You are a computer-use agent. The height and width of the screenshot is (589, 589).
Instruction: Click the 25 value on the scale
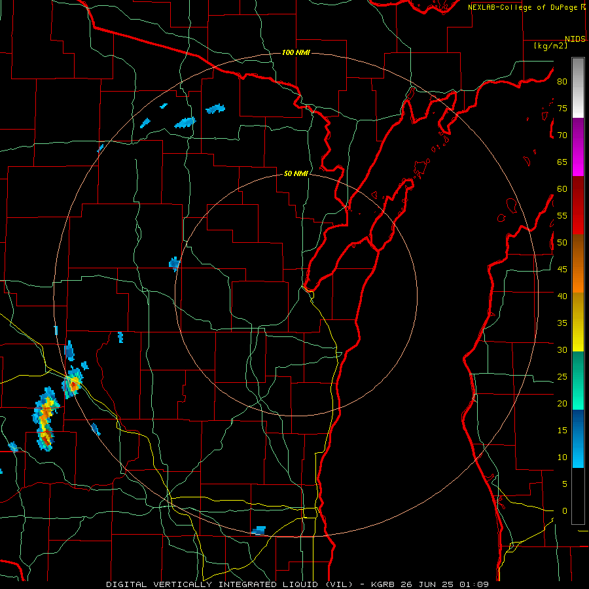point(562,377)
